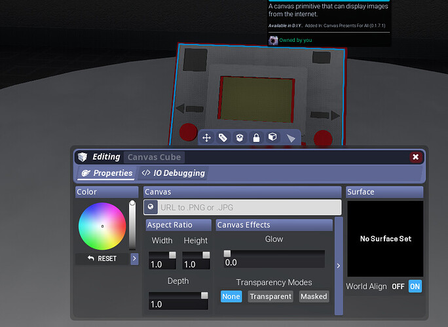448x327 pixels.
Task: Click the No Surface Set preview
Action: 385,239
